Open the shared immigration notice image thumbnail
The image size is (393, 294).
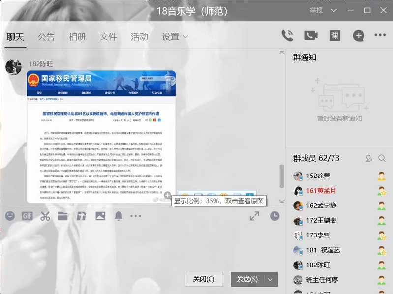click(101, 136)
